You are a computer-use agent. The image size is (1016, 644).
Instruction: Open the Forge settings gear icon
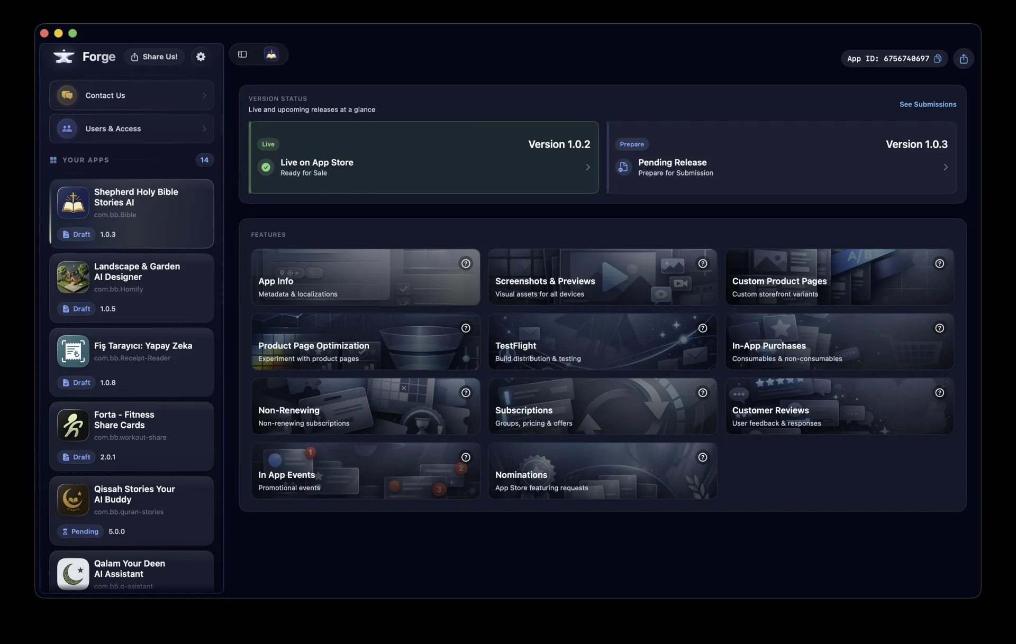tap(201, 57)
